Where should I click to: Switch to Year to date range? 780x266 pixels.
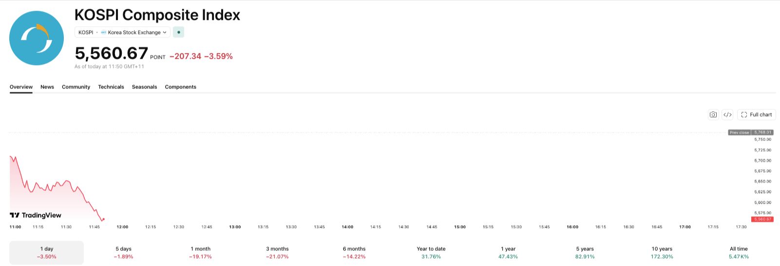click(431, 252)
